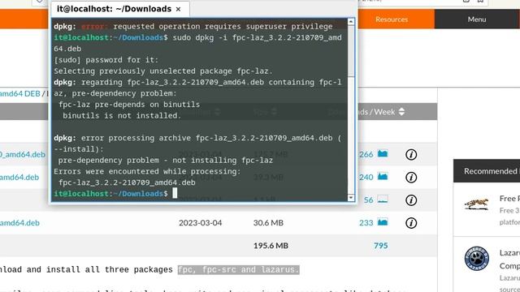Screen dimensions: 520x292
Task: Click the 56 weekly downloads link
Action: [368, 200]
